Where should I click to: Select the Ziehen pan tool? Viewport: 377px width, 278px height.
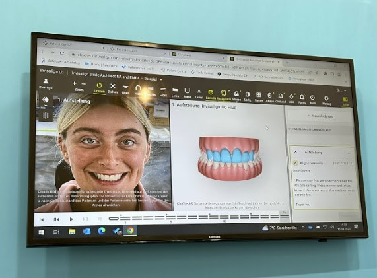click(112, 88)
